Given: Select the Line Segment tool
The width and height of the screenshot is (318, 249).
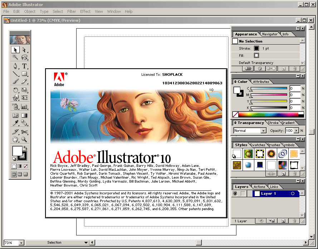Looking at the screenshot, I should coord(15,74).
